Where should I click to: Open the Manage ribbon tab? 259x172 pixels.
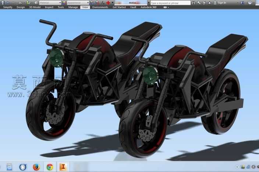(73, 7)
